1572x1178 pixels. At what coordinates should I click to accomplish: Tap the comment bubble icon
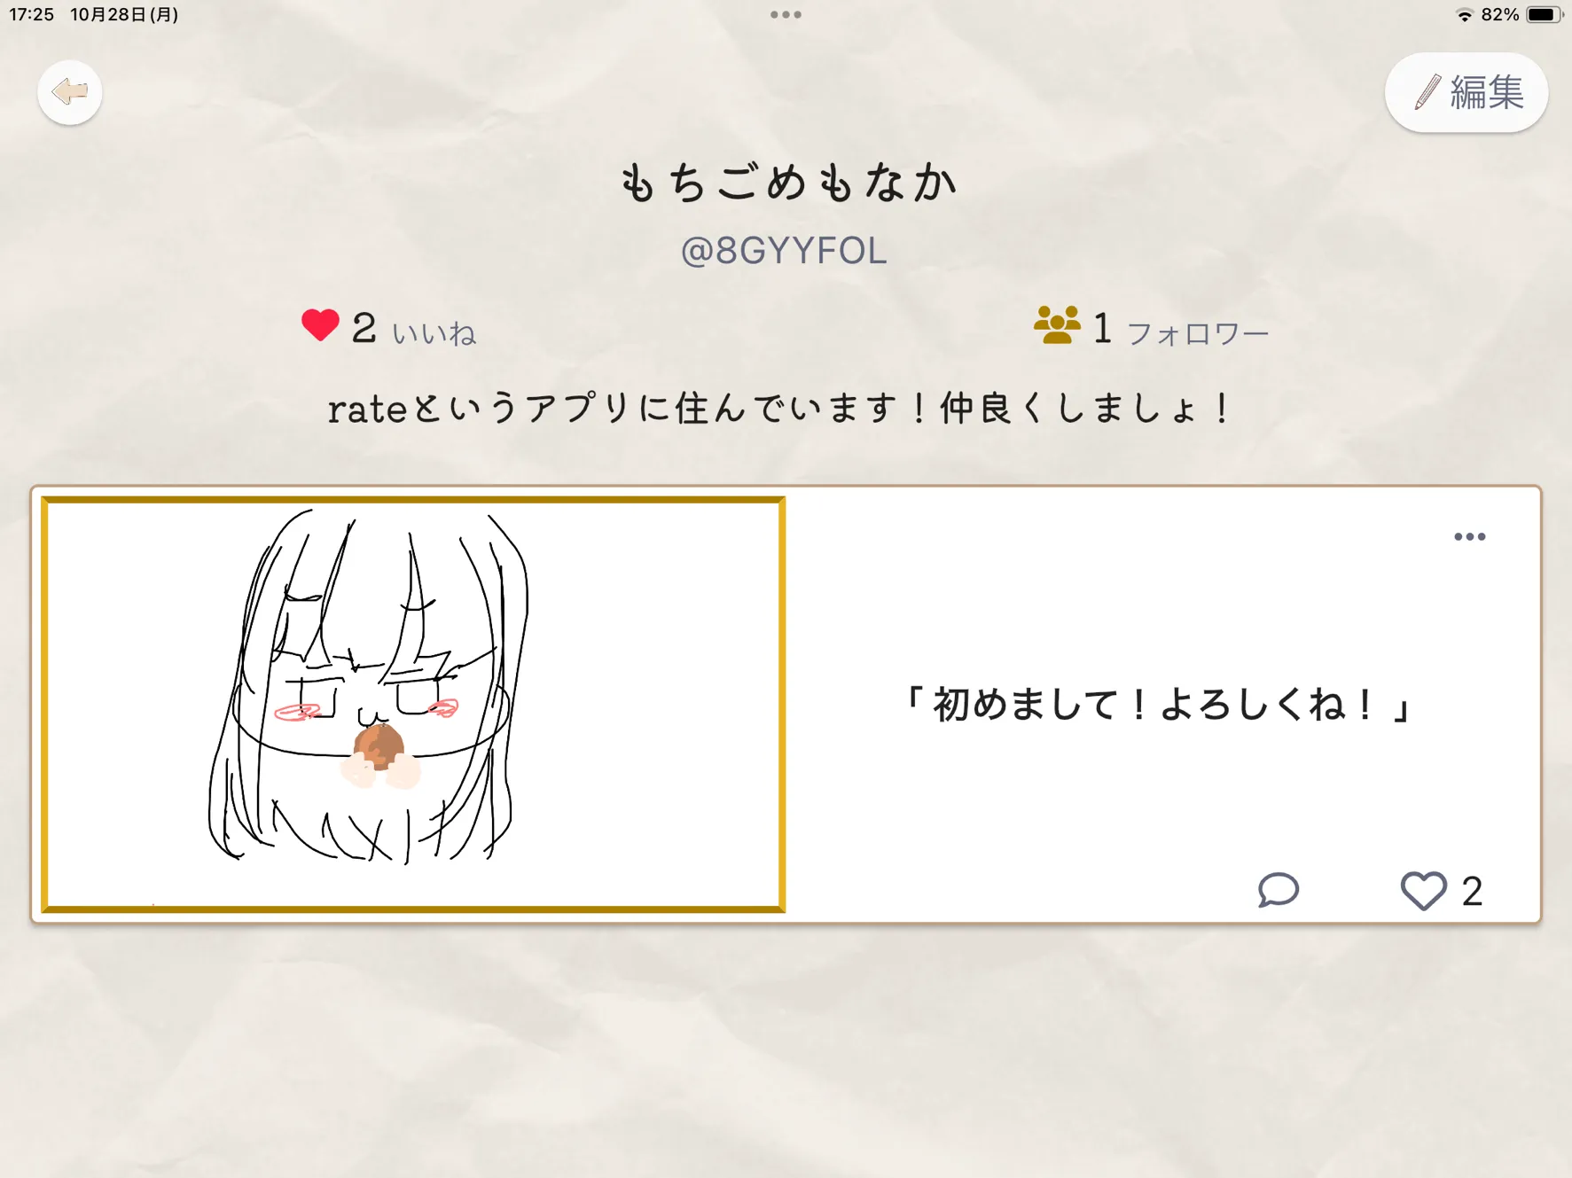click(1278, 890)
